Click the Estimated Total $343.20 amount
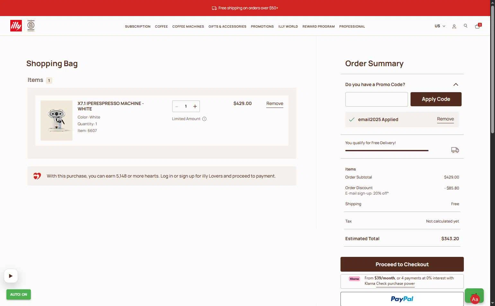 pyautogui.click(x=450, y=239)
